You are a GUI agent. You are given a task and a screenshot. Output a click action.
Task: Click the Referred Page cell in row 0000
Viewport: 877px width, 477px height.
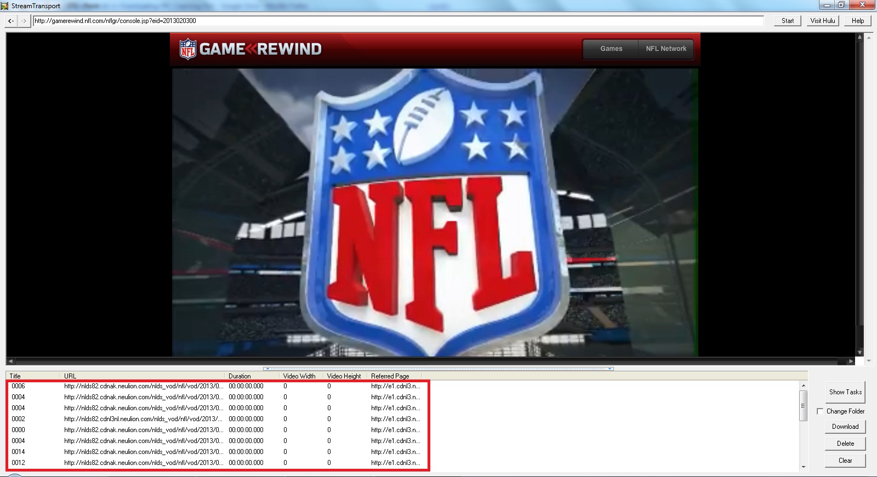point(396,430)
